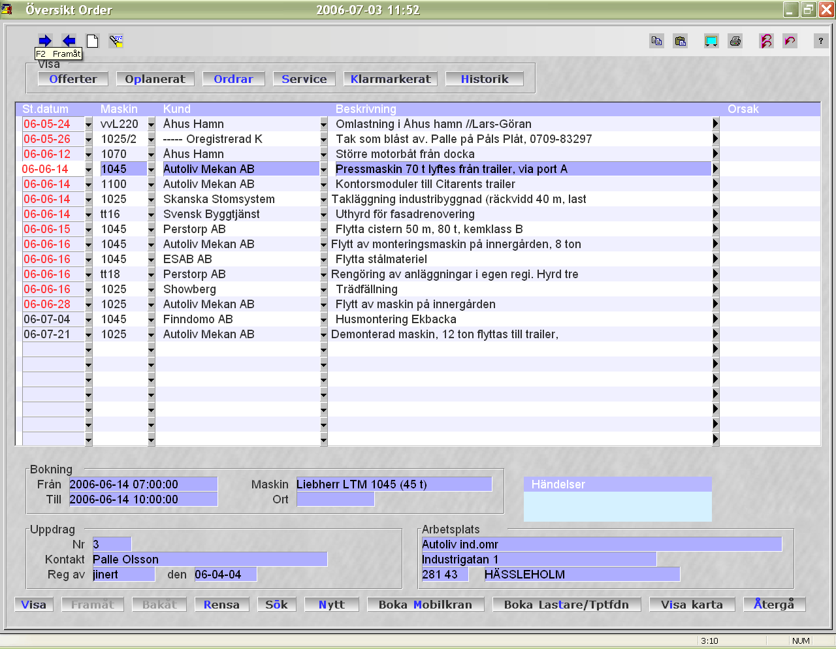Viewport: 836px width, 649px height.
Task: Click right arrow beside Flytta stålmateriel description
Action: [x=715, y=259]
